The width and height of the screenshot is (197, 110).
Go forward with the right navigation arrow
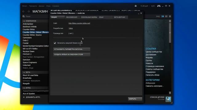coord(29,11)
